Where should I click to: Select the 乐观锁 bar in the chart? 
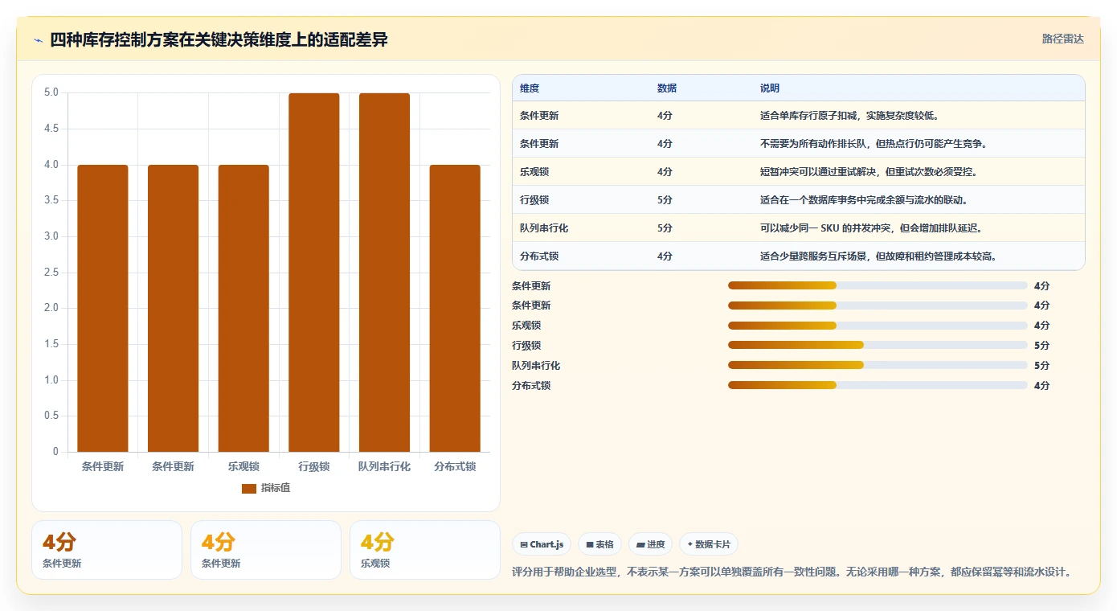[x=243, y=309]
